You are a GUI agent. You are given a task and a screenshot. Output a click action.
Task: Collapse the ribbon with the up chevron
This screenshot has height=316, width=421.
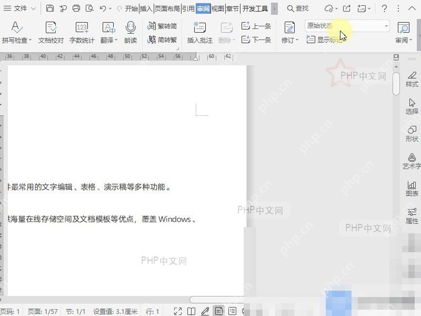click(412, 8)
